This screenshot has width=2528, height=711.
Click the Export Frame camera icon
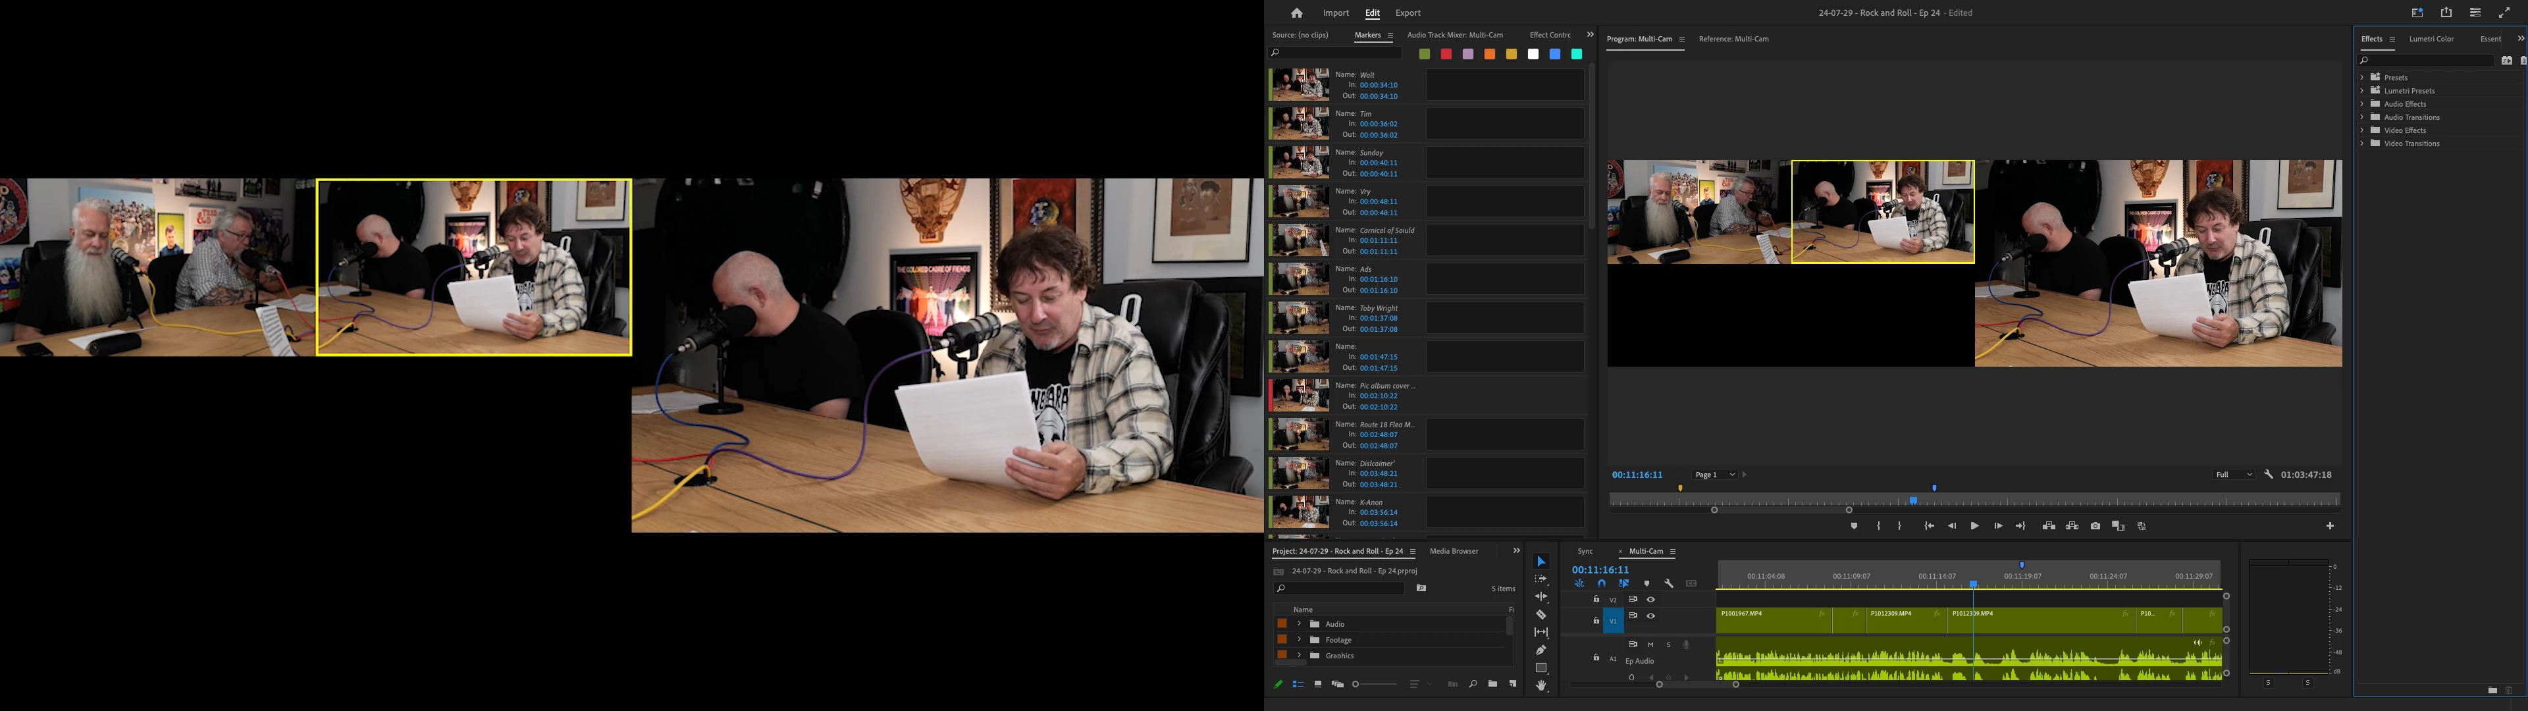(x=2095, y=527)
